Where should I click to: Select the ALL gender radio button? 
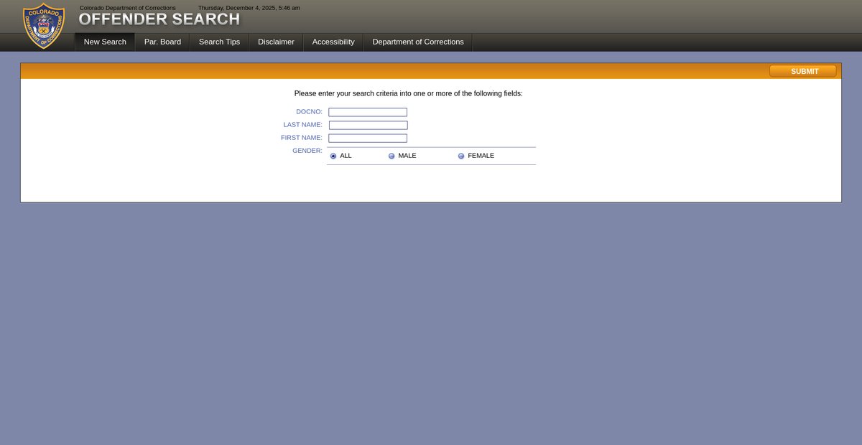click(333, 156)
